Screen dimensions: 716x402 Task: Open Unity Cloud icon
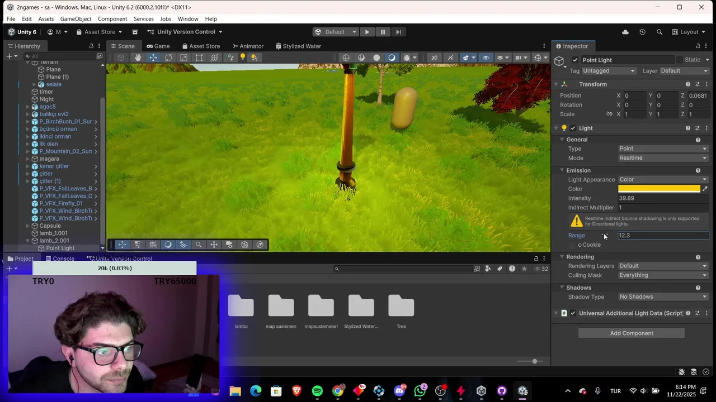[x=625, y=32]
